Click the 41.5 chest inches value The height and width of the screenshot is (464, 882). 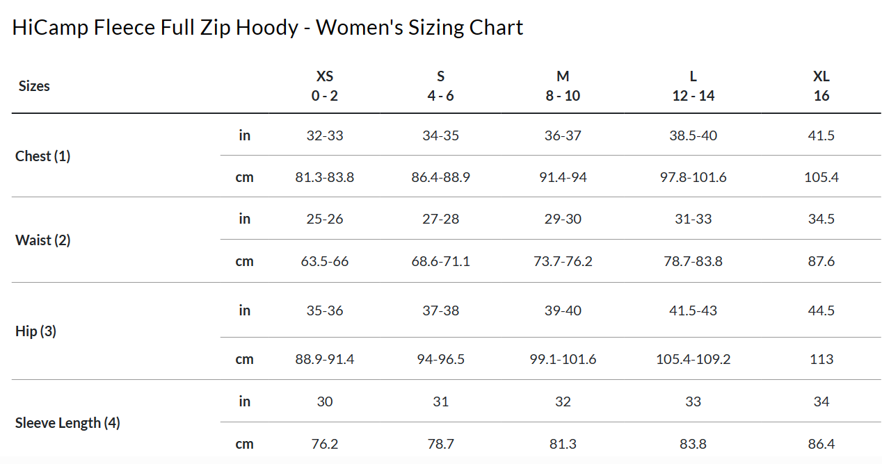pos(821,135)
